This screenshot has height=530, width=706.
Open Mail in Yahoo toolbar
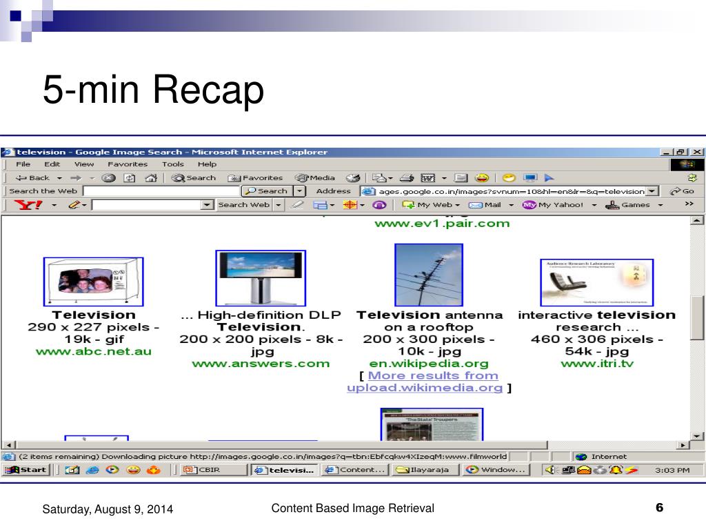485,205
